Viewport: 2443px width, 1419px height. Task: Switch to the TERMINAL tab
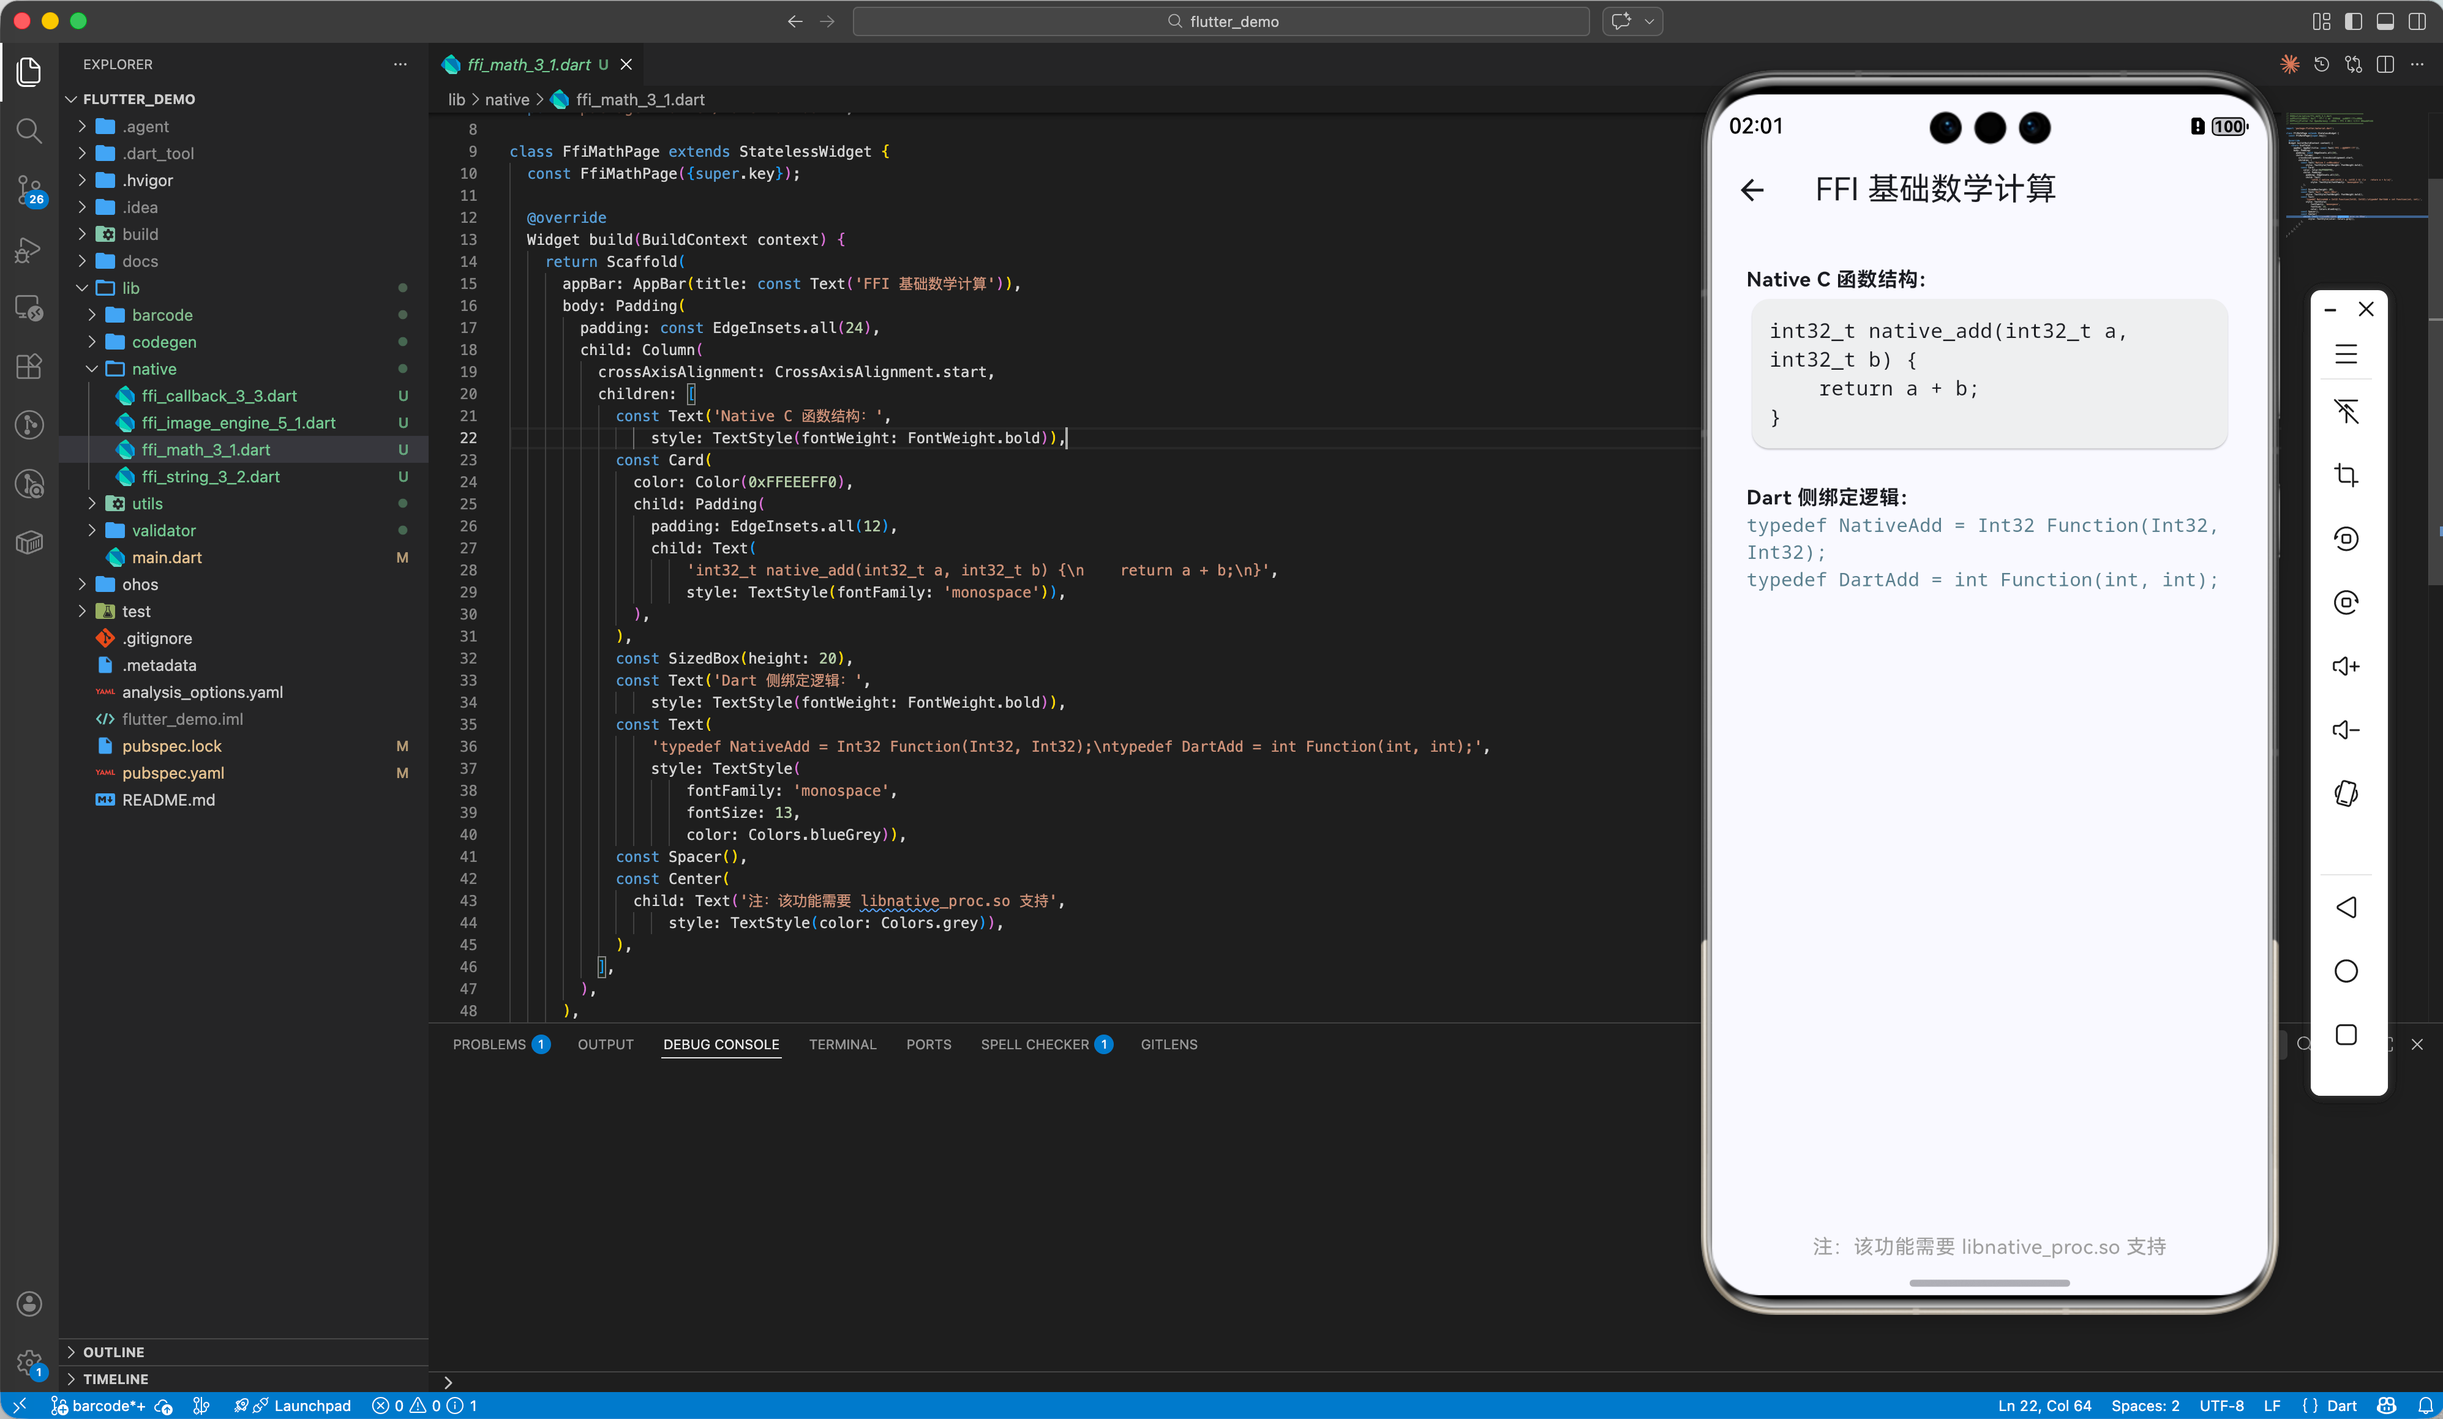click(841, 1044)
